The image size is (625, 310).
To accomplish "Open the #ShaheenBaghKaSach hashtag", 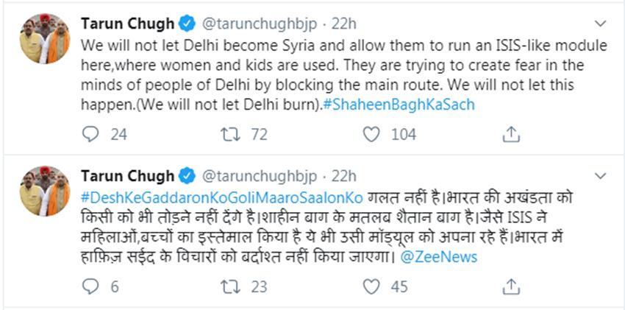I will pyautogui.click(x=399, y=104).
